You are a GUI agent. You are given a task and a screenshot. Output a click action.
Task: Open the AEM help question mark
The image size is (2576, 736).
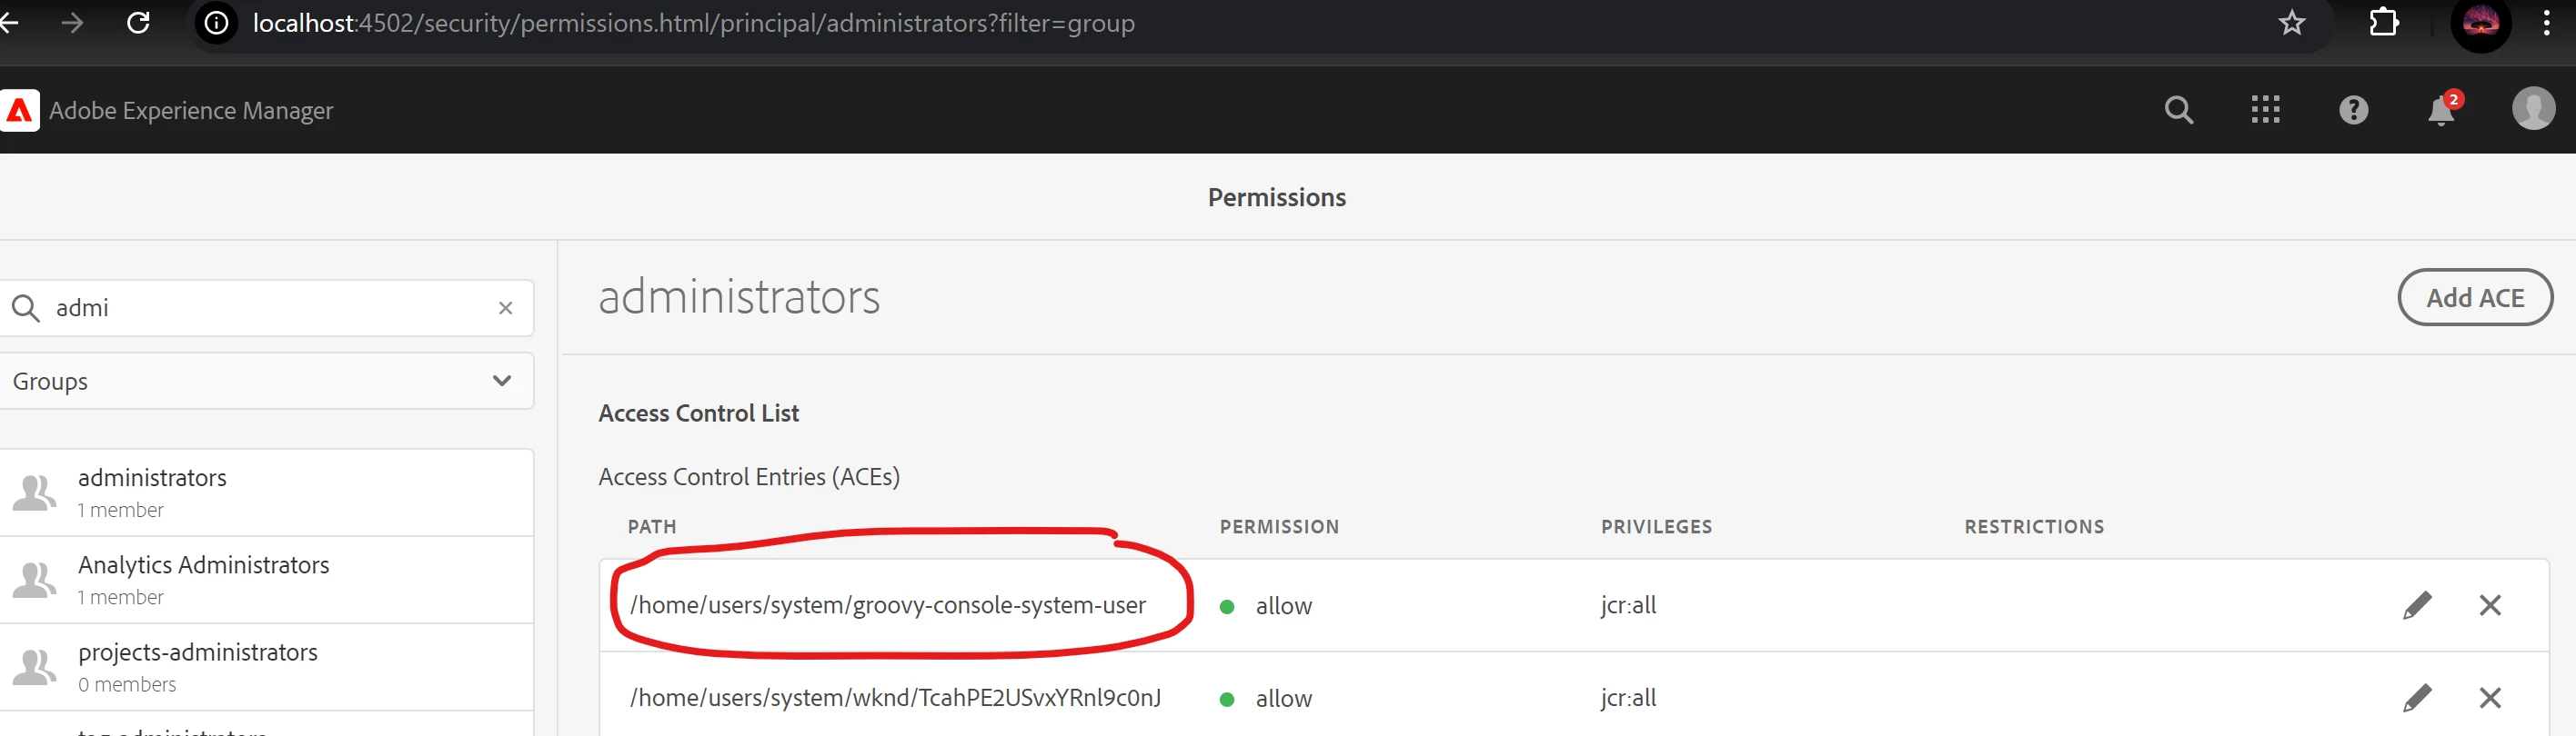coord(2353,110)
